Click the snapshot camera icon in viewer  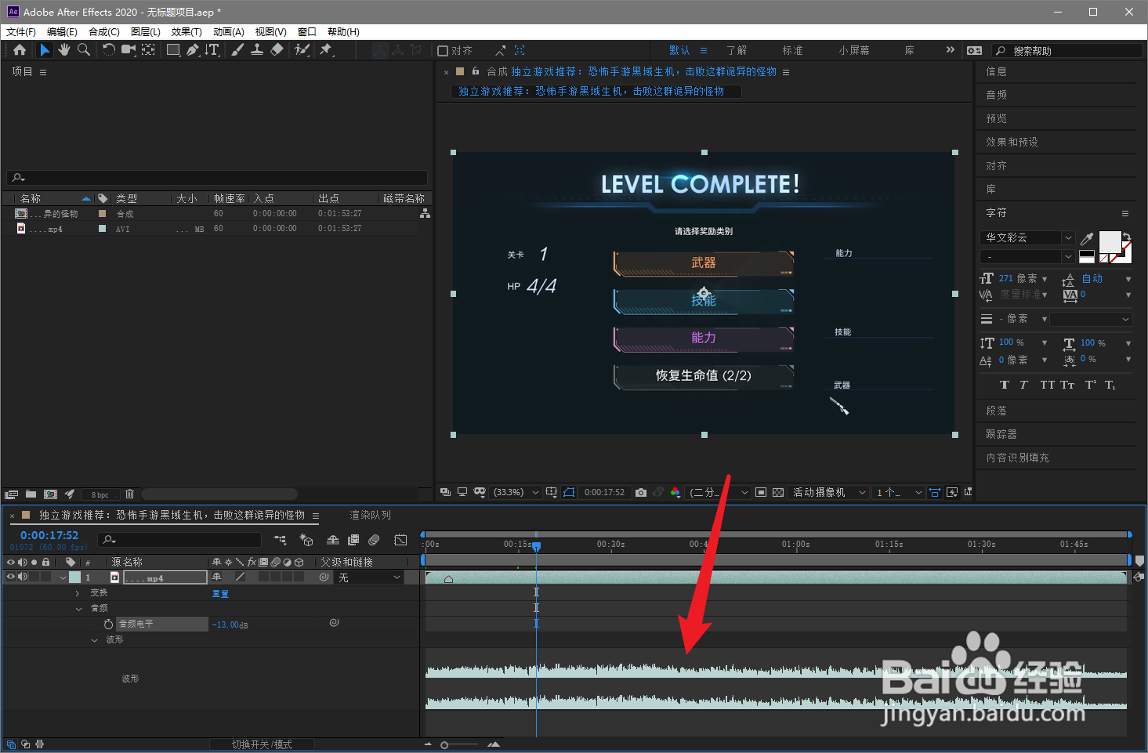tap(641, 492)
